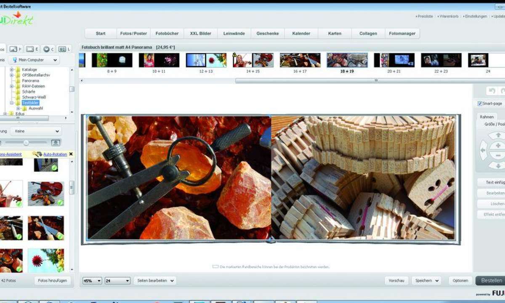Open the Fotomanager tab

(402, 33)
